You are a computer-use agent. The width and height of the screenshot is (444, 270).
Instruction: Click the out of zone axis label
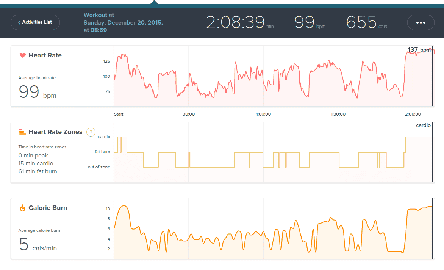[99, 167]
